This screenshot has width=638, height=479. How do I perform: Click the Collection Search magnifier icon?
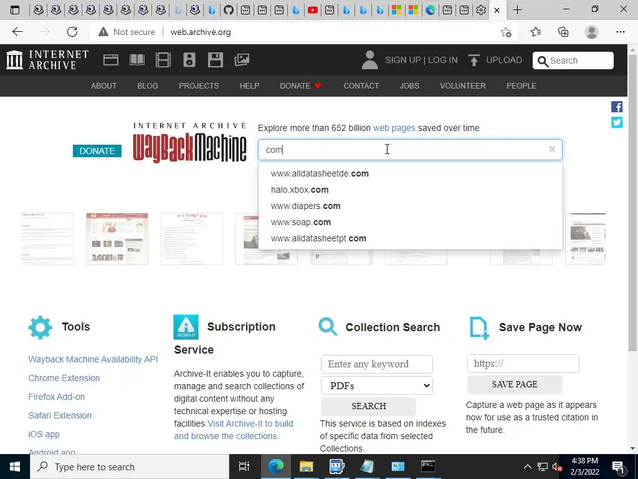(x=328, y=327)
